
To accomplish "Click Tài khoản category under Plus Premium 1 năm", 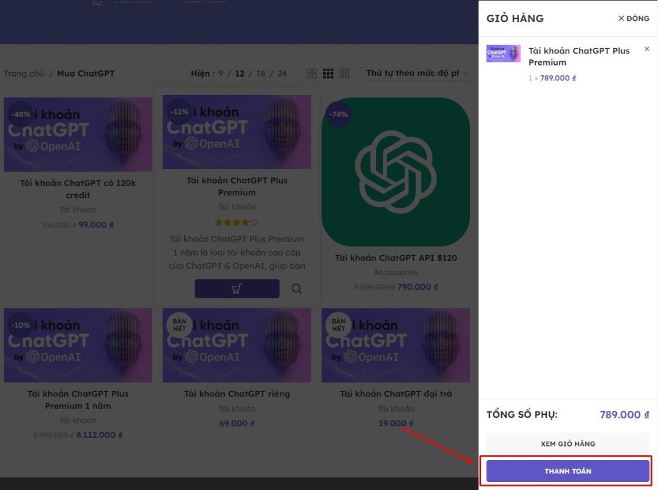I will [78, 420].
